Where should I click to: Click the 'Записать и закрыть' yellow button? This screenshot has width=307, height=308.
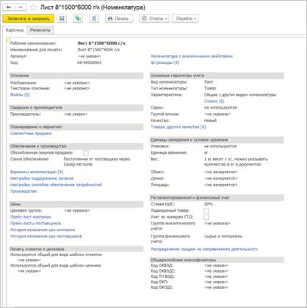29,18
